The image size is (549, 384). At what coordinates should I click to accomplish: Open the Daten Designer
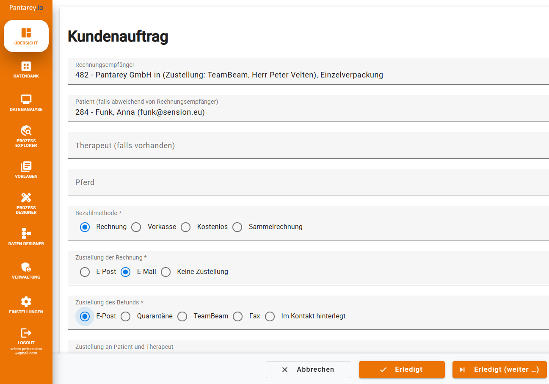click(x=26, y=237)
